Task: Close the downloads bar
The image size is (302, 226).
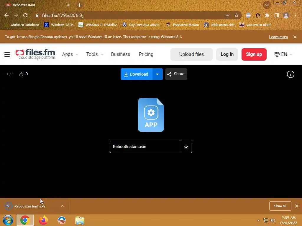Action: pyautogui.click(x=297, y=206)
